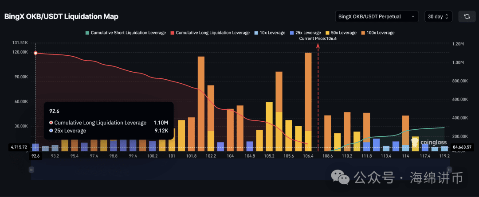Click the orange bar above 104
Image resolution: width=479 pixels, height=197 pixels.
(x=230, y=130)
